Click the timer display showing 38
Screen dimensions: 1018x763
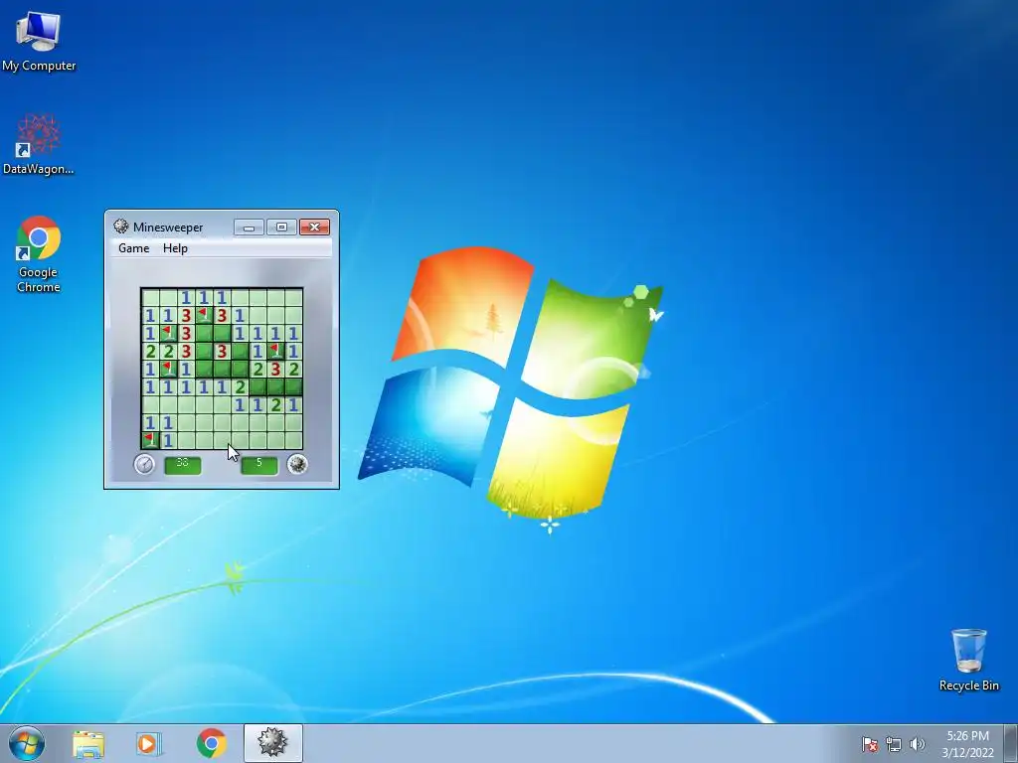point(183,465)
